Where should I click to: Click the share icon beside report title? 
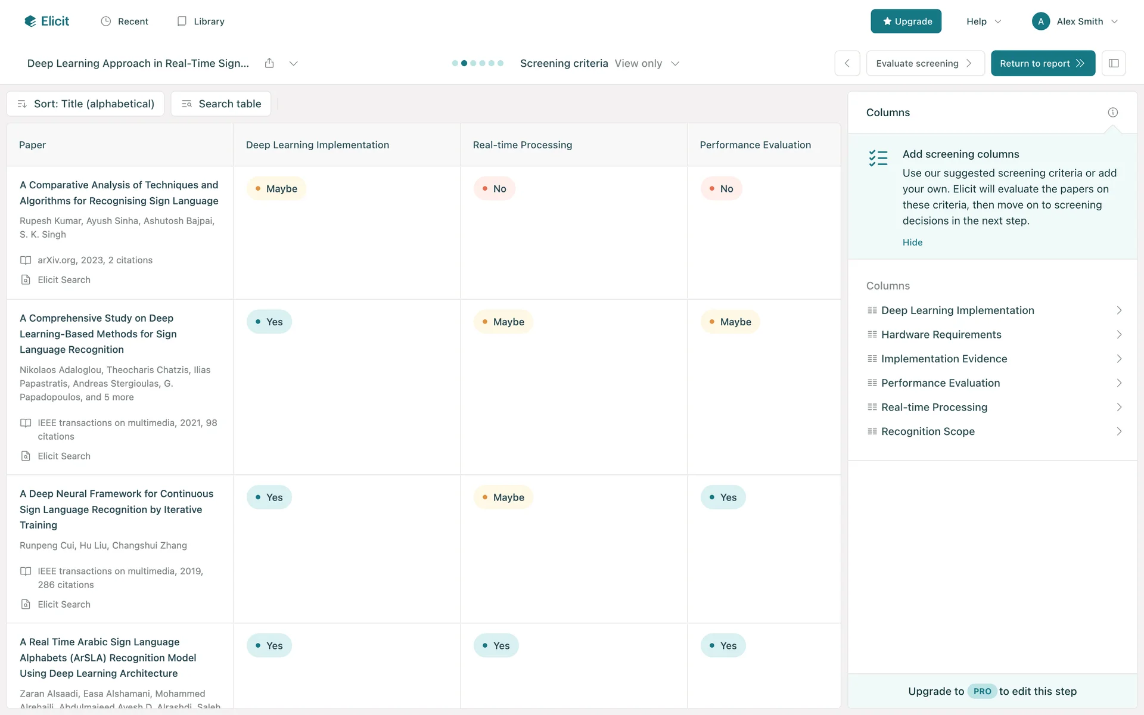tap(269, 63)
